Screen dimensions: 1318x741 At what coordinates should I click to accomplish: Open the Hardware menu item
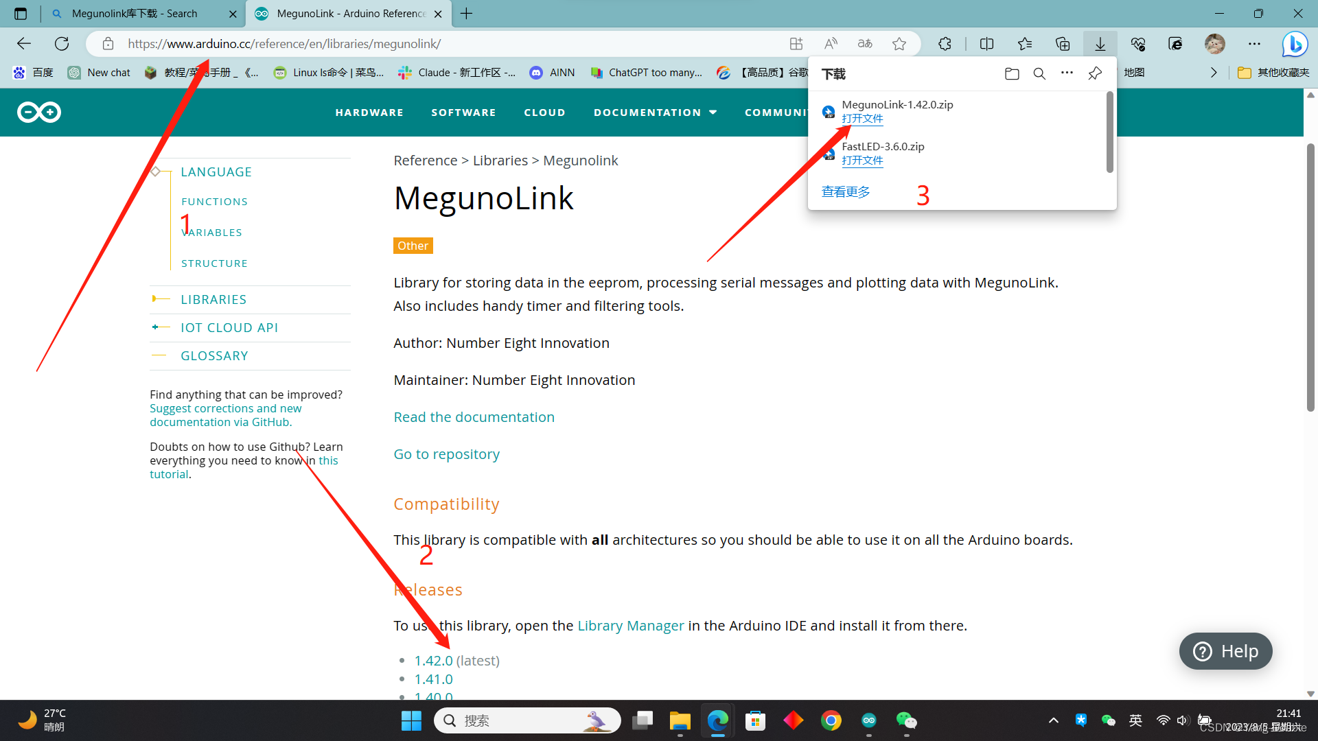[369, 113]
